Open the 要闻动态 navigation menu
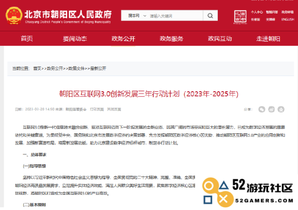 tap(75, 39)
